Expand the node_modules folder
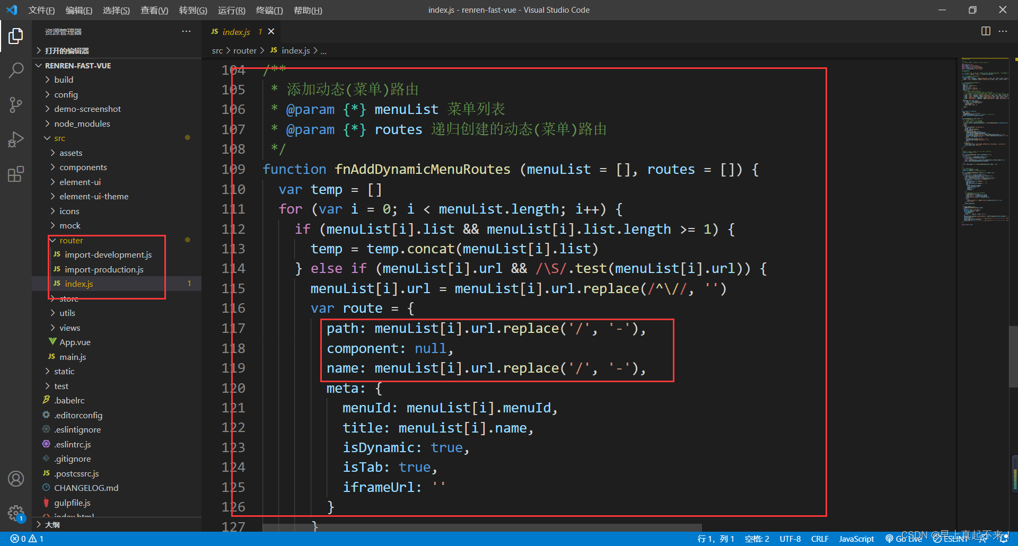1018x546 pixels. [x=82, y=124]
